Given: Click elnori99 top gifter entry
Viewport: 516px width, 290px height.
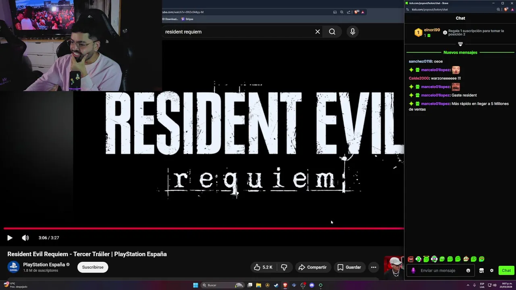Looking at the screenshot, I should coord(427,33).
